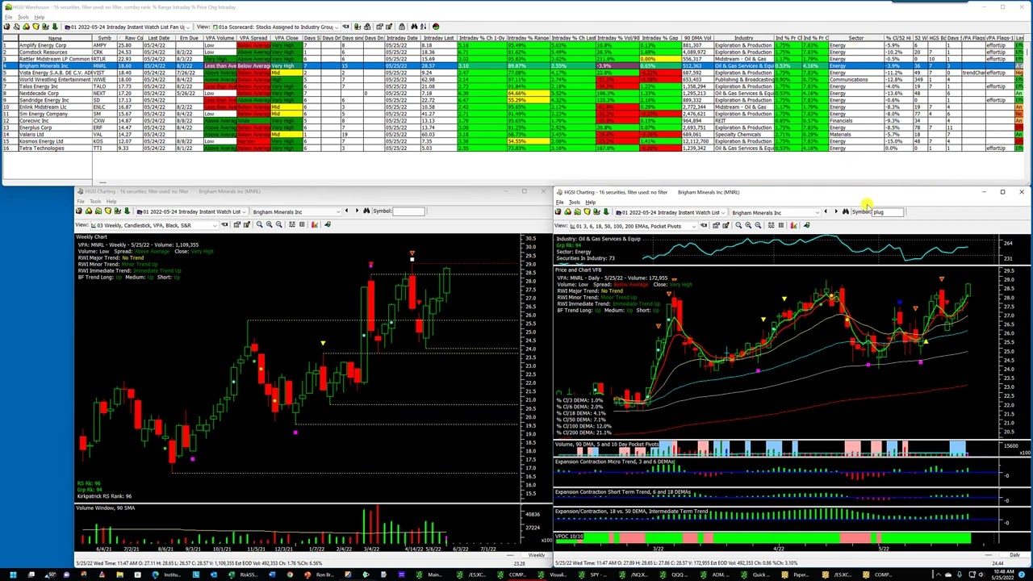Click third toolbar icon in Warehouse toolbar
1033x581 pixels.
[x=26, y=27]
